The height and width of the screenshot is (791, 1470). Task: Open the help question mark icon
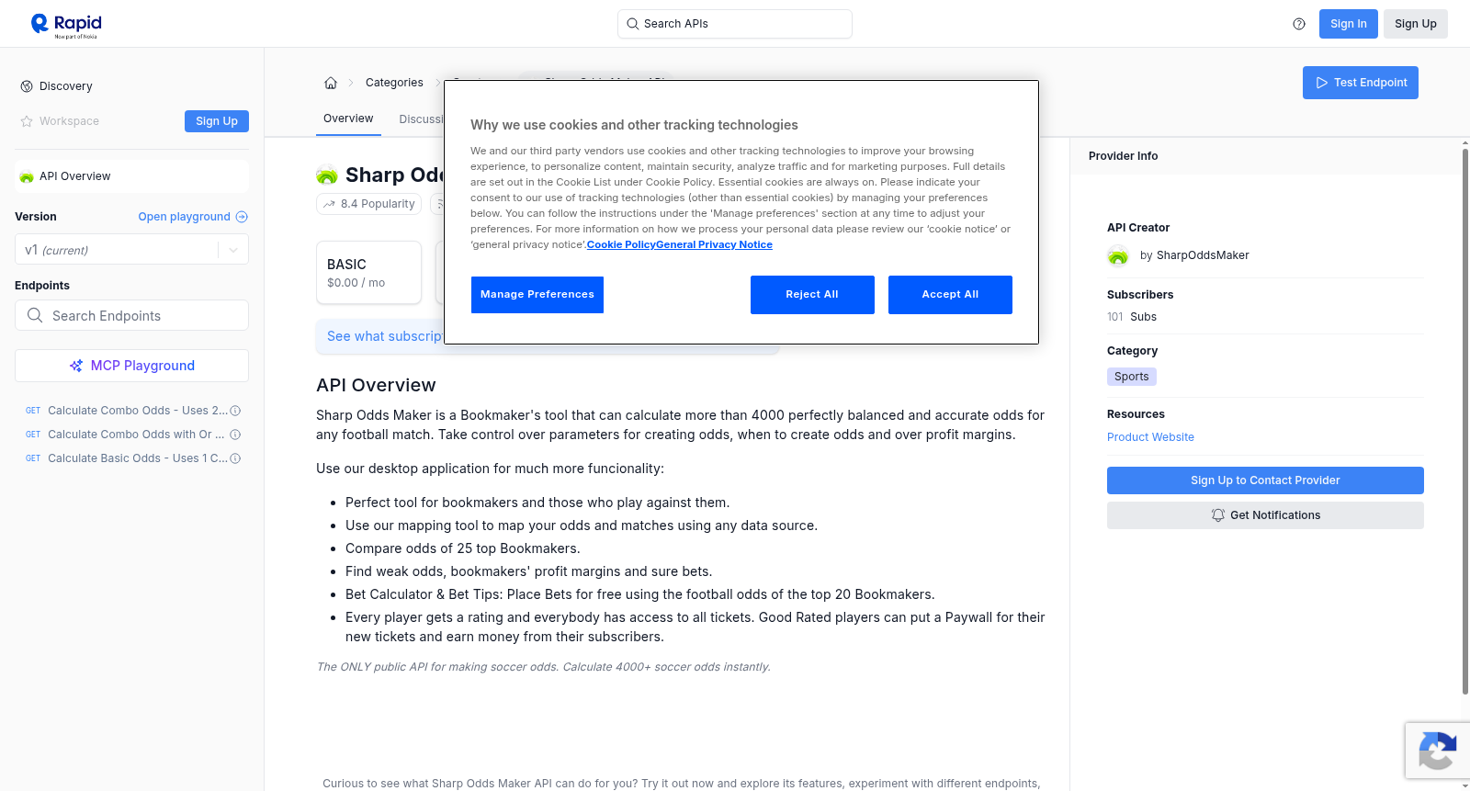[1299, 24]
